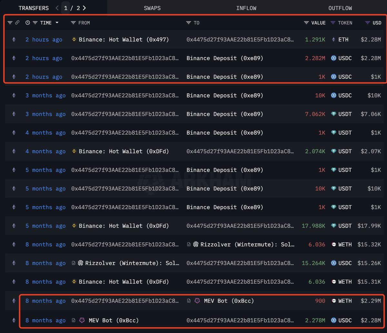The height and width of the screenshot is (333, 387).
Task: Click the USDC token icon on the second row
Action: coord(333,58)
